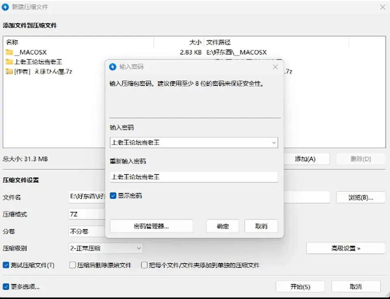Uncheck the 显示密码 checkbox
Viewport: 390px width, 299px height.
[113, 196]
